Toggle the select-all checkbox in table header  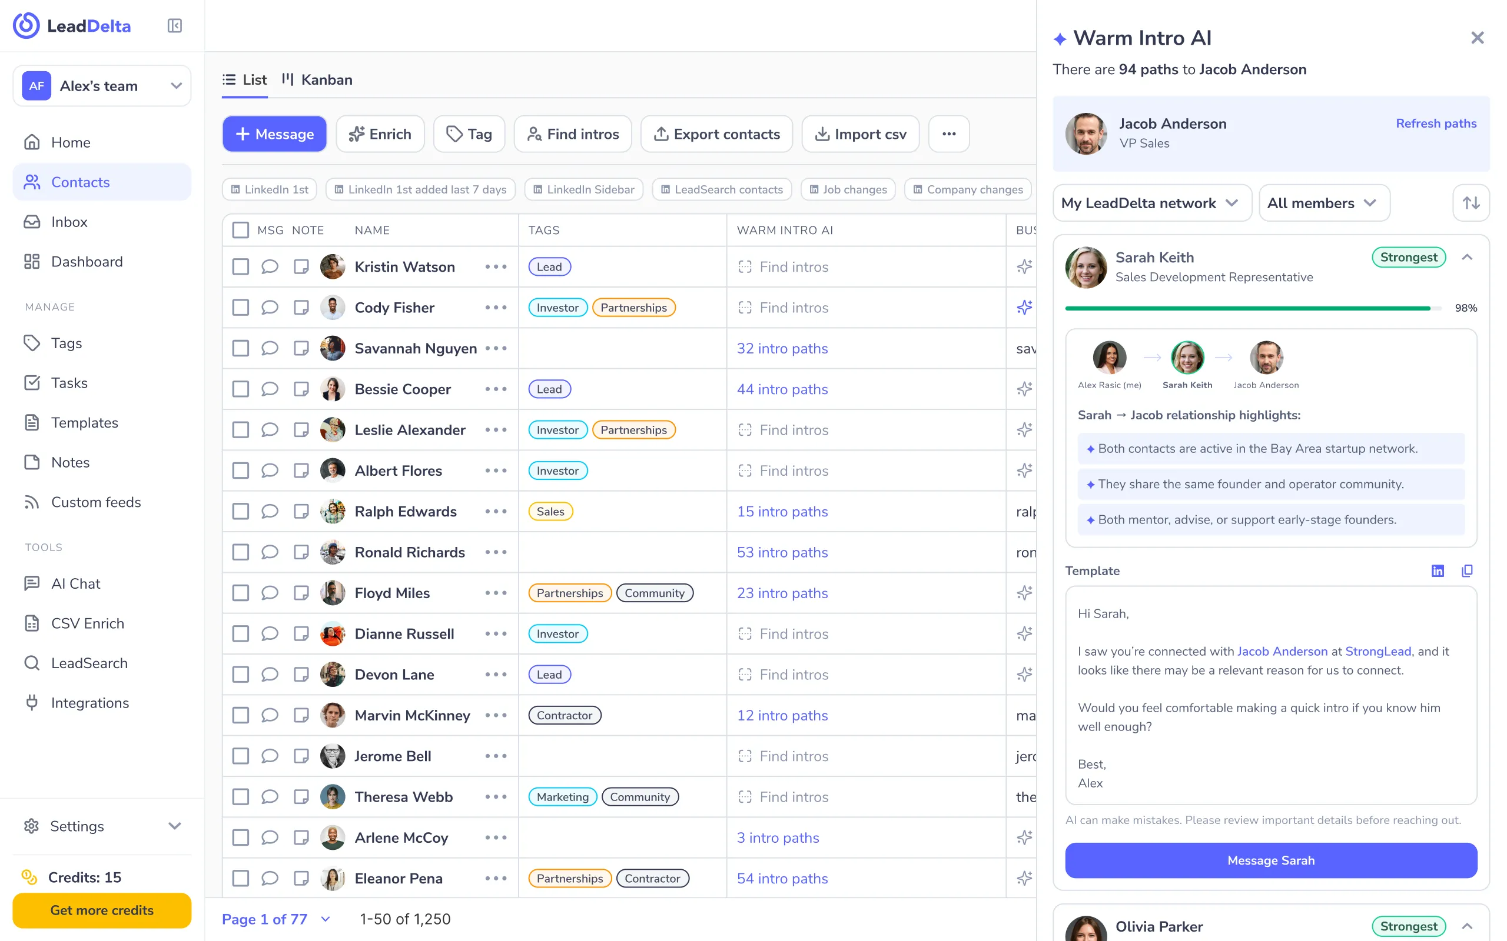[x=240, y=231]
